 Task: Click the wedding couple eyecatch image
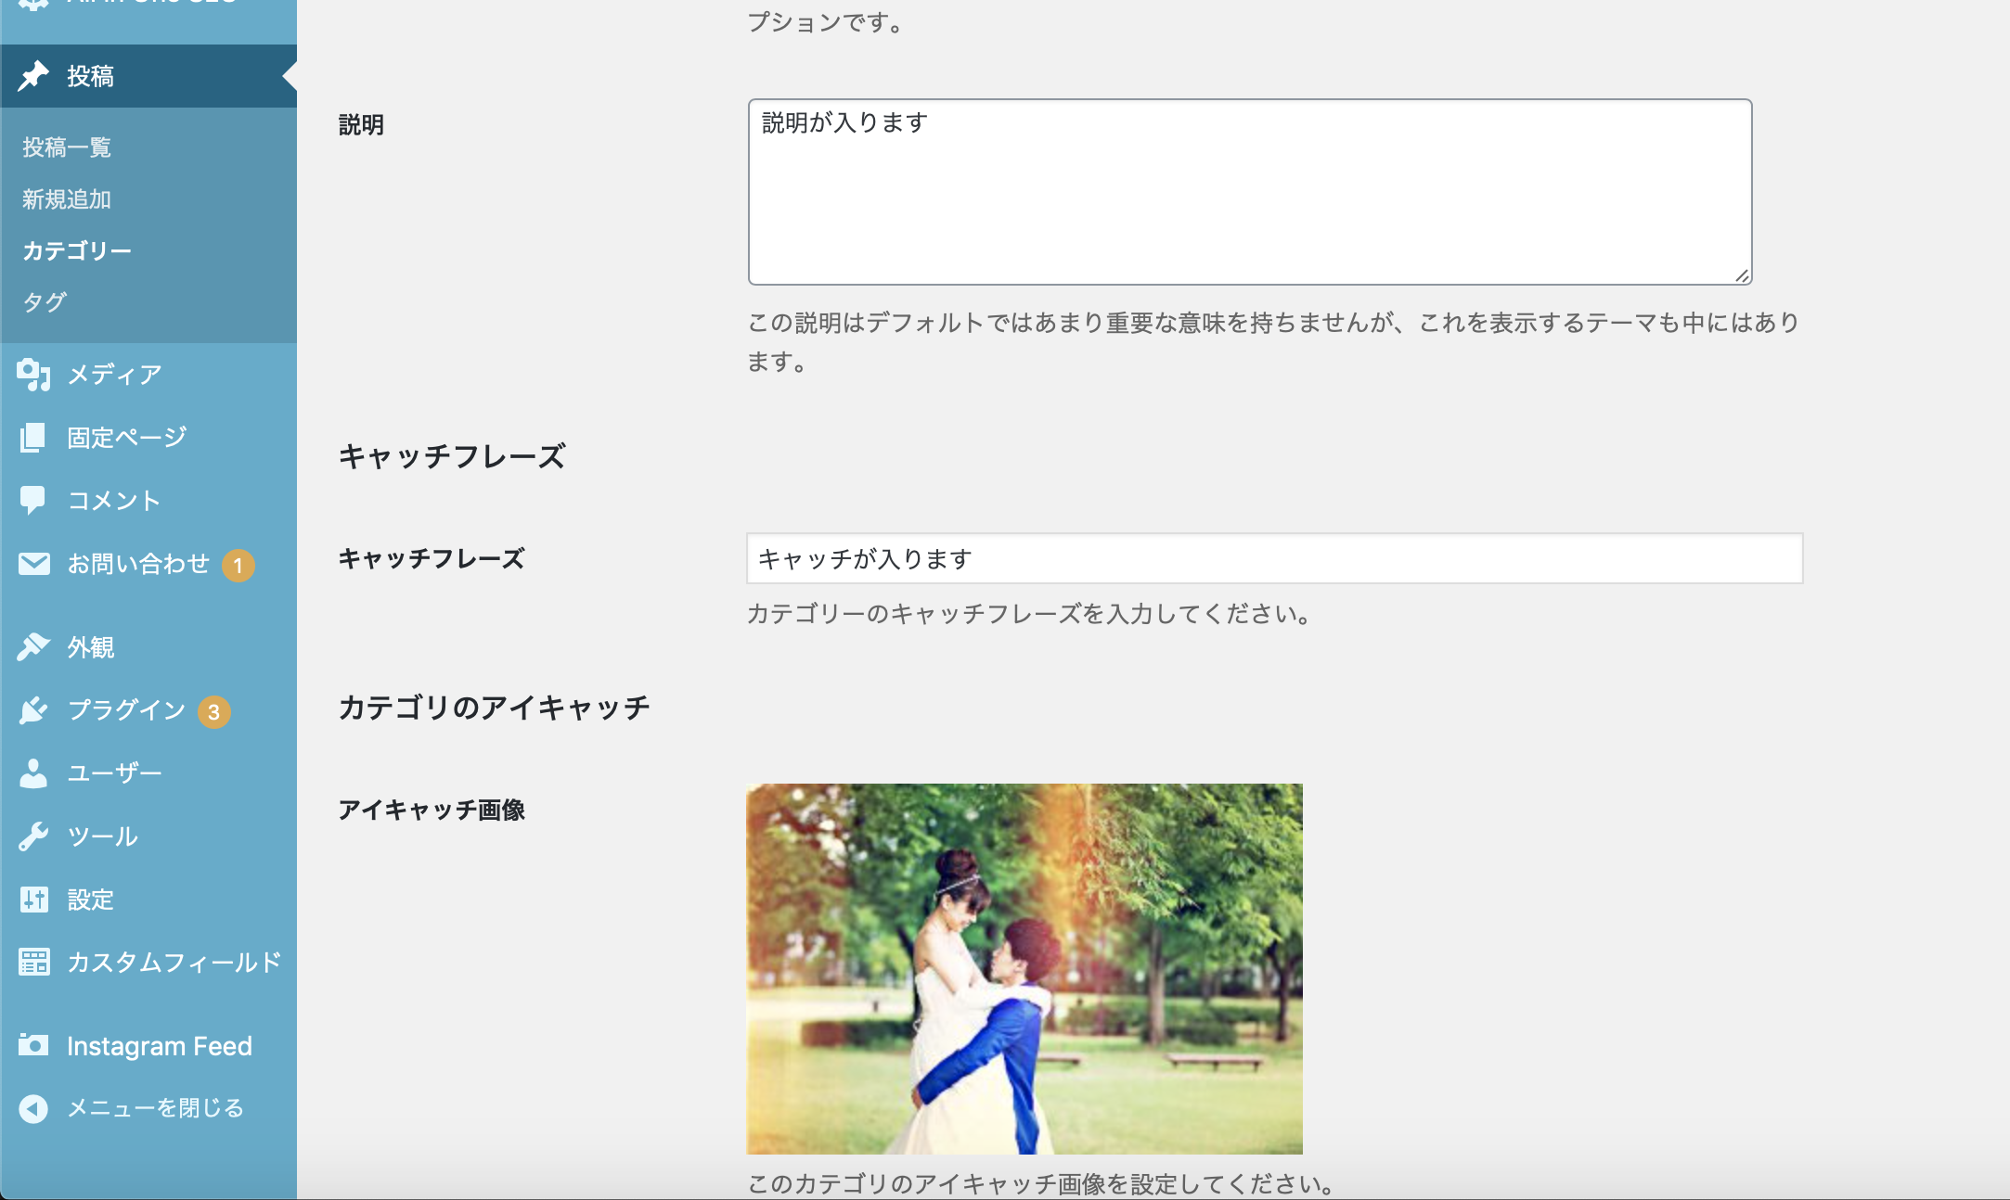1024,969
